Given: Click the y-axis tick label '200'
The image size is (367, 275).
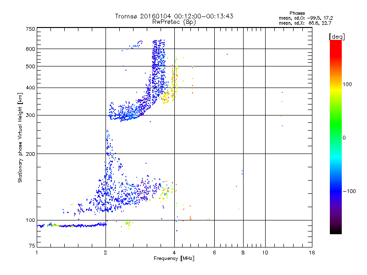Looking at the screenshot, I should click(30, 154).
